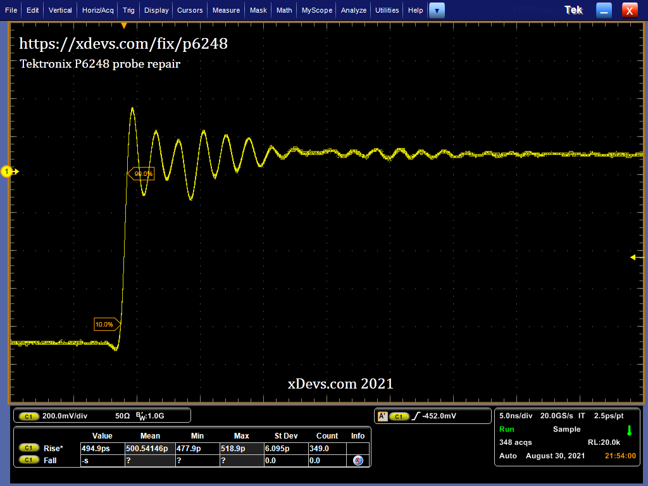This screenshot has width=648, height=486.
Task: Click the Rise count cell 349.0
Action: [x=327, y=449]
